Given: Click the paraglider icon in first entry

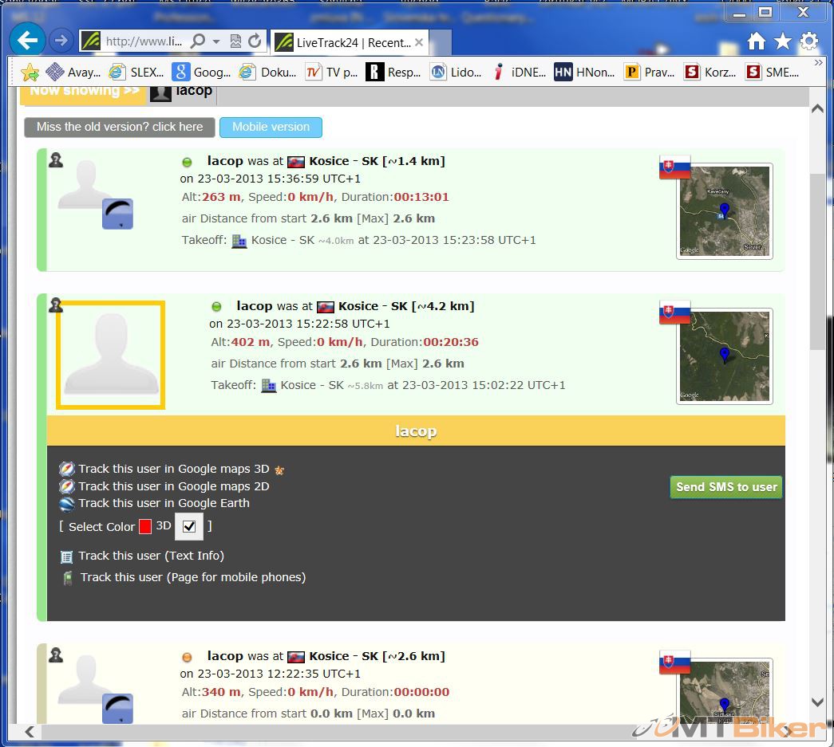Looking at the screenshot, I should (117, 214).
